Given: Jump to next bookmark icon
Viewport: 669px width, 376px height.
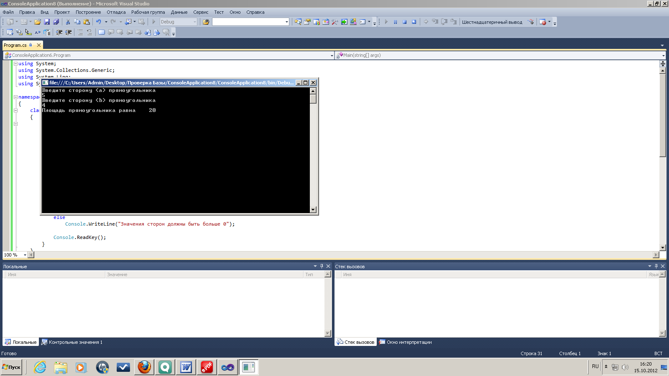Looking at the screenshot, I should pyautogui.click(x=120, y=32).
